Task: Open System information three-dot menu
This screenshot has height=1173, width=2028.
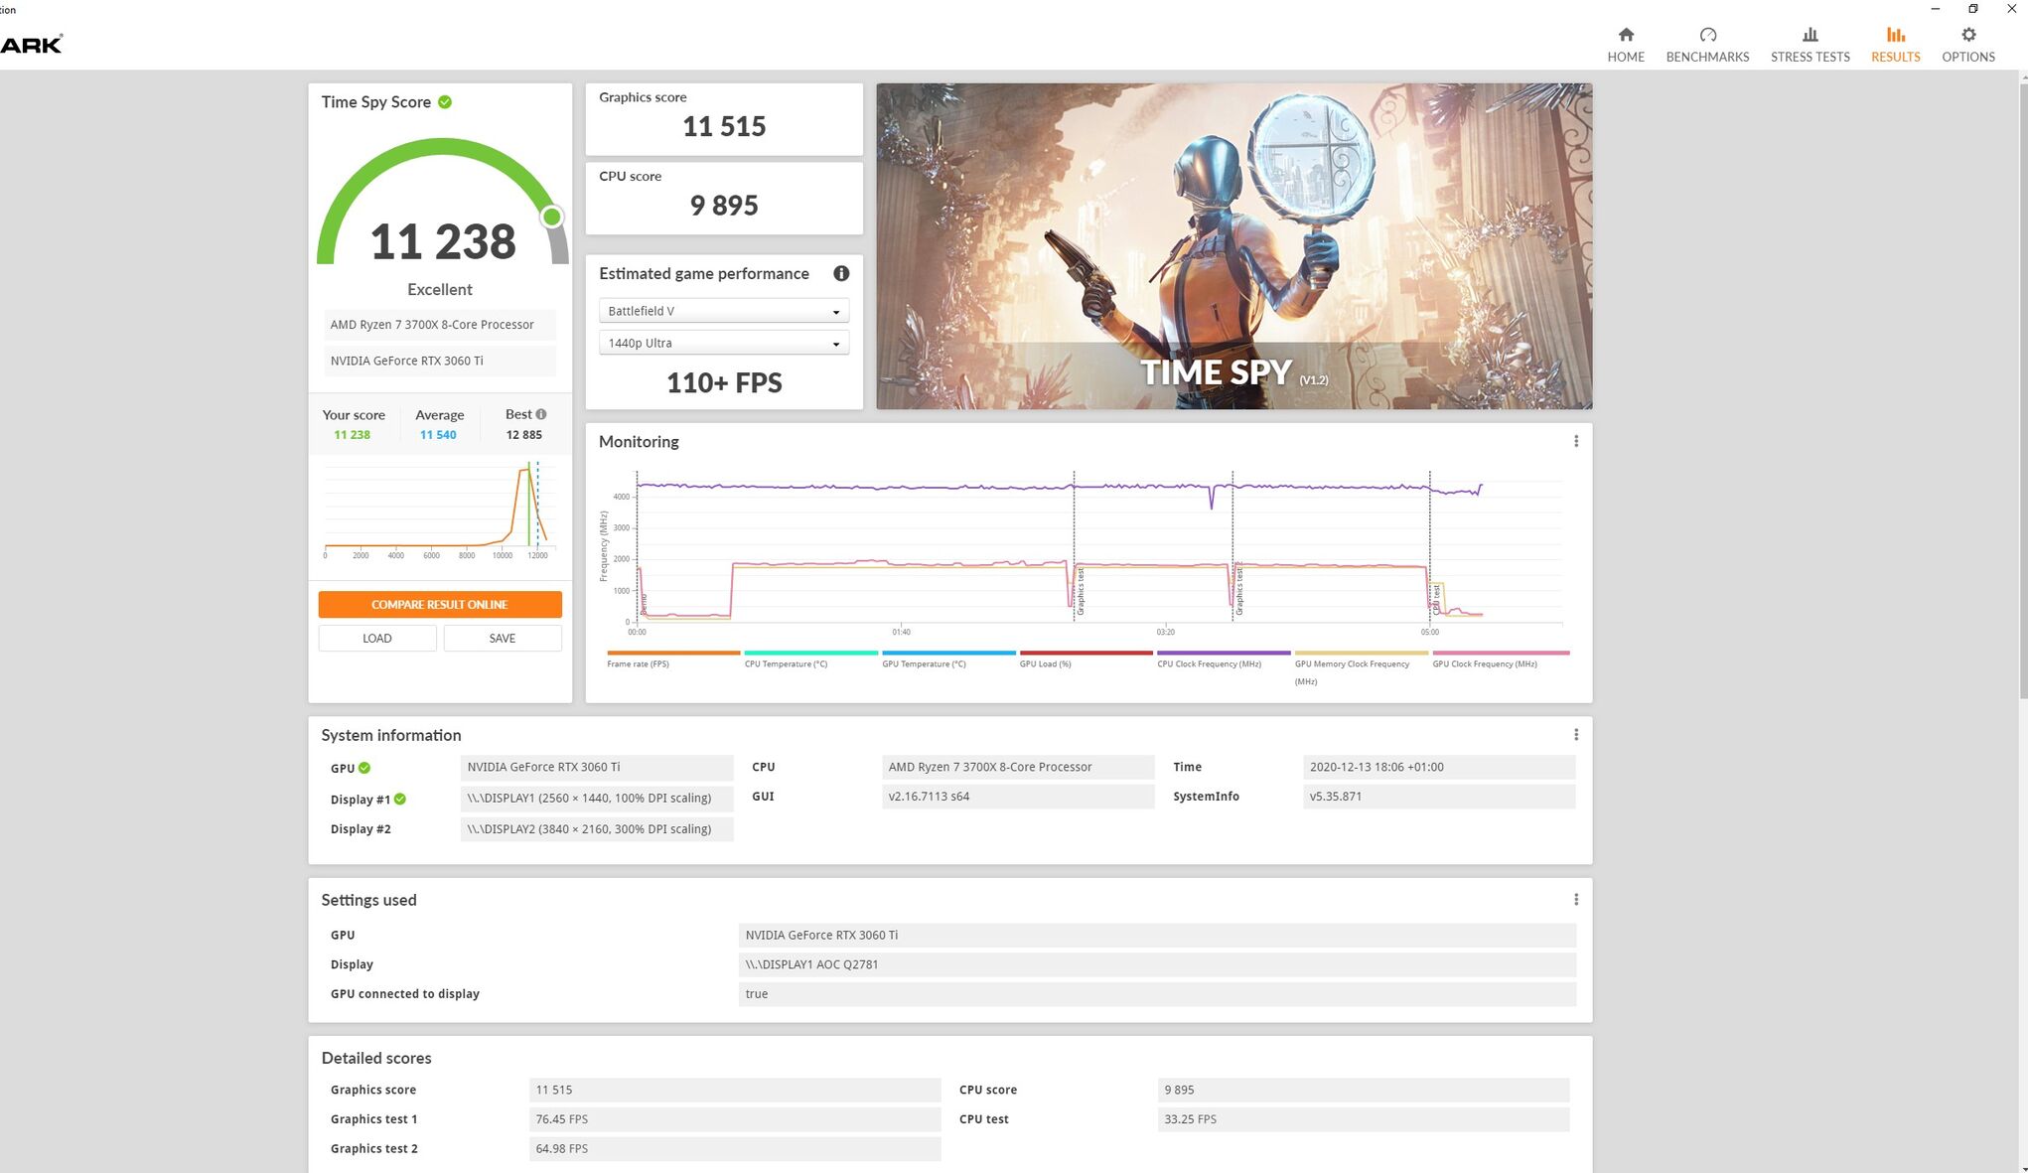Action: 1575,735
